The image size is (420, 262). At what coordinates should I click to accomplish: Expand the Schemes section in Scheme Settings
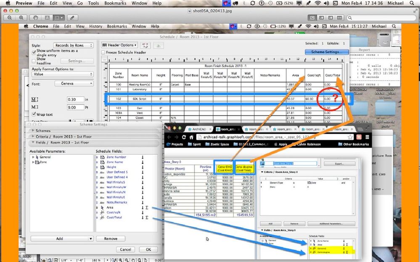[x=33, y=131]
